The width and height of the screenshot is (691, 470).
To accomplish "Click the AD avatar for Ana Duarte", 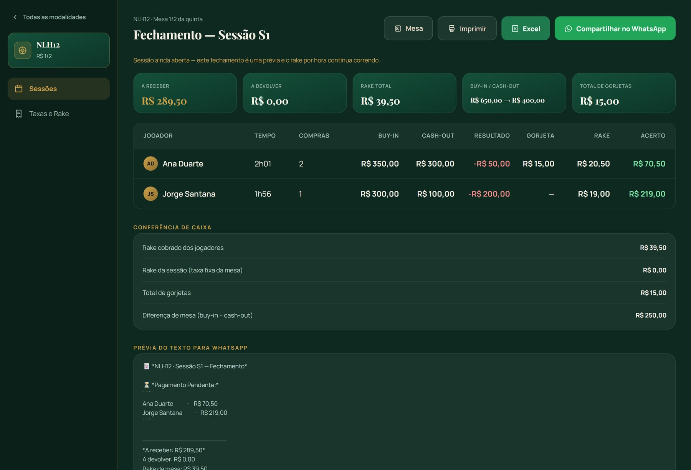I will [x=150, y=164].
